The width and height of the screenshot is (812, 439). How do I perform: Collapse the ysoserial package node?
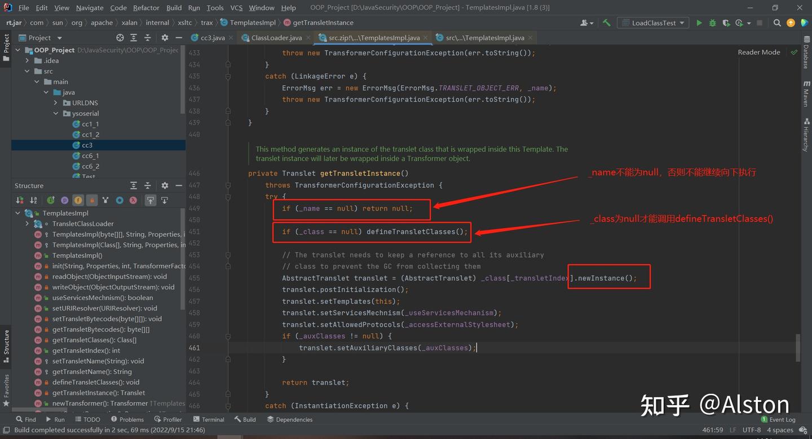point(56,113)
